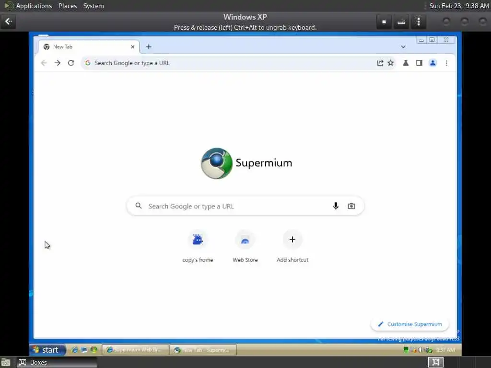Screen dimensions: 491x368
Task: Select the New Tab tab
Action: [89, 46]
